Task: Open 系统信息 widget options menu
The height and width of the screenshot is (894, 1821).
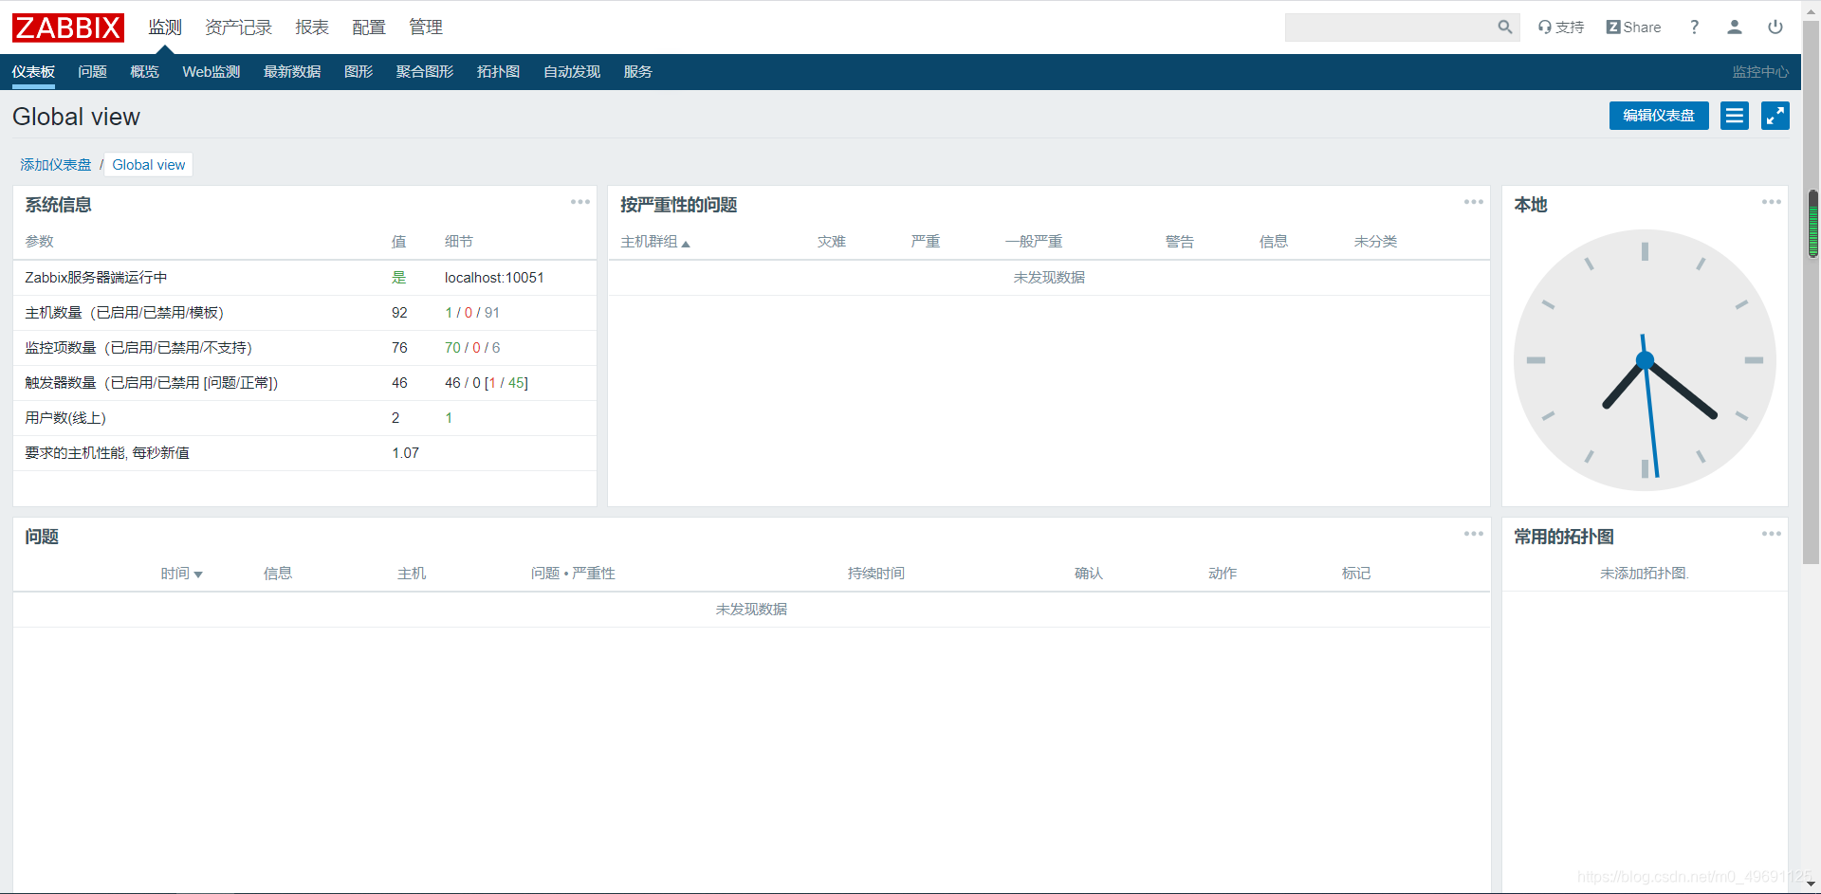Action: coord(580,202)
